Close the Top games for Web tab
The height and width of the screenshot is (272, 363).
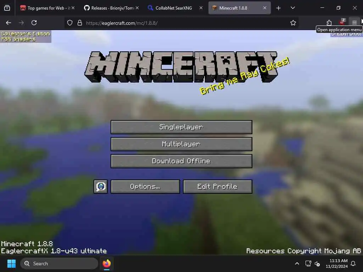(73, 8)
